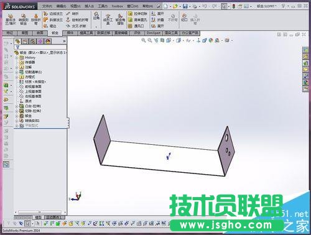Select the Base Flange/Tab (基体法兰/薄片) tool

(x=11, y=19)
